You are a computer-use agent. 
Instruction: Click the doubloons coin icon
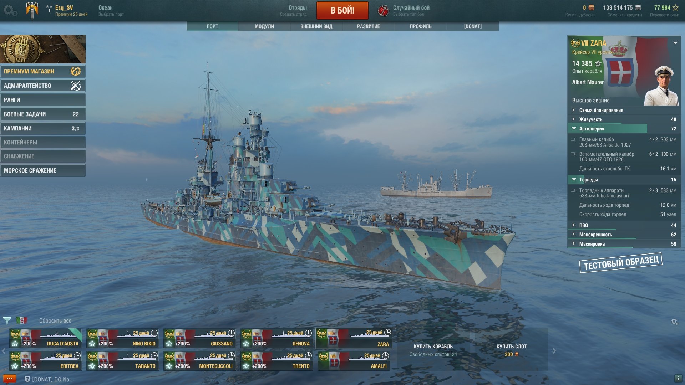[591, 7]
